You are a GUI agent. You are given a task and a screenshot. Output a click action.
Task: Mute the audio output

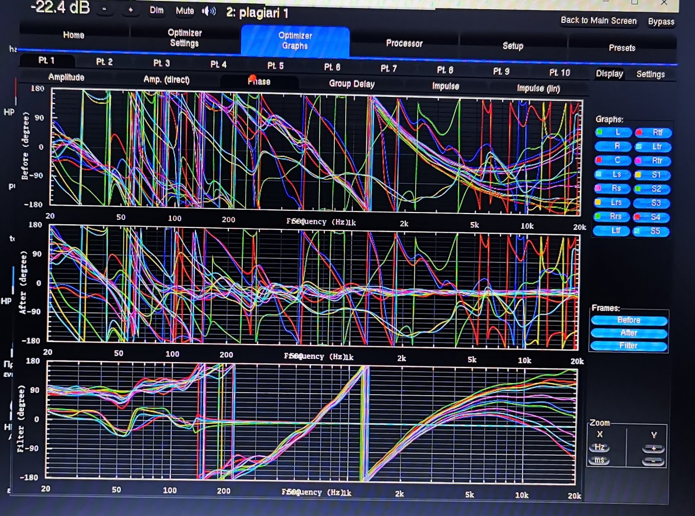pyautogui.click(x=185, y=11)
